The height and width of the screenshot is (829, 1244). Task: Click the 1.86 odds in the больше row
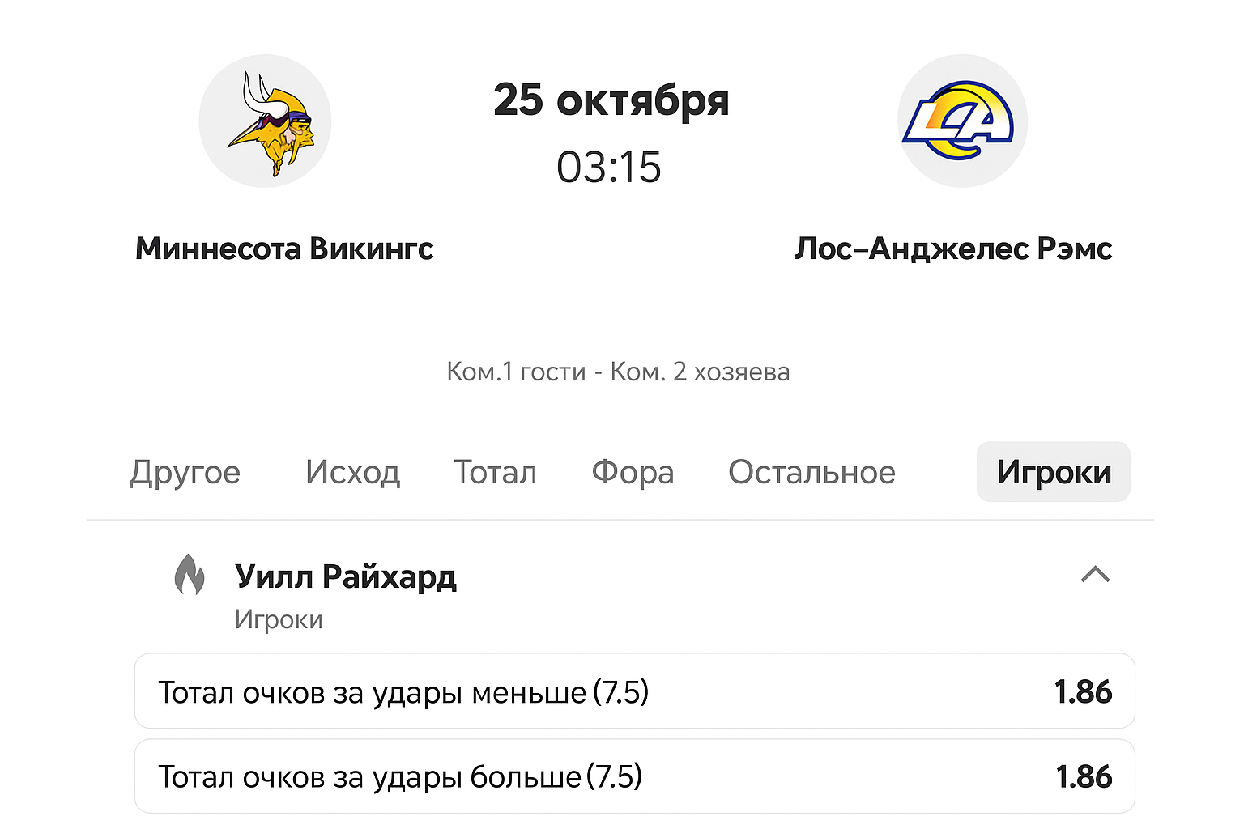1084,776
